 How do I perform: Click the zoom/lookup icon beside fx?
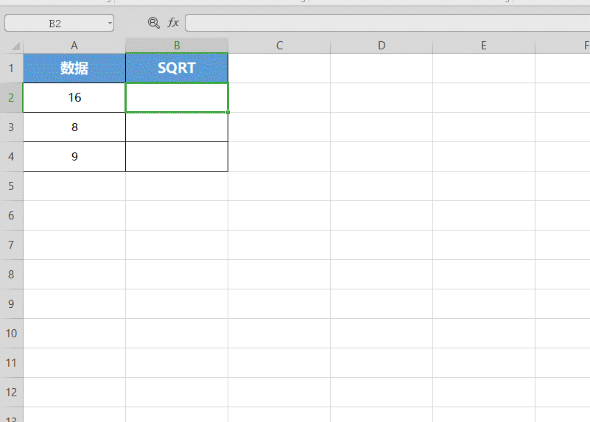[x=153, y=23]
